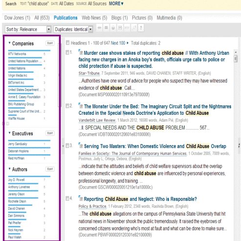Click the print toolbar icon
The width and height of the screenshot is (241, 241).
(113, 28)
